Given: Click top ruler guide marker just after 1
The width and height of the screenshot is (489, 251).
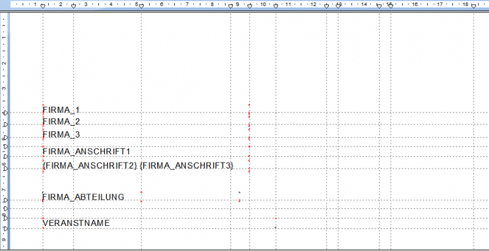Looking at the screenshot, I should click(x=43, y=6).
